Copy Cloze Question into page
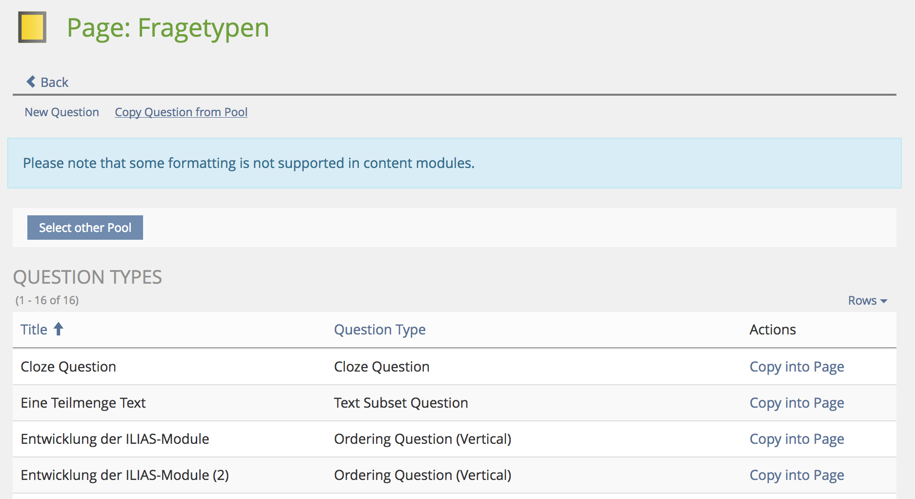Image resolution: width=915 pixels, height=499 pixels. [796, 367]
